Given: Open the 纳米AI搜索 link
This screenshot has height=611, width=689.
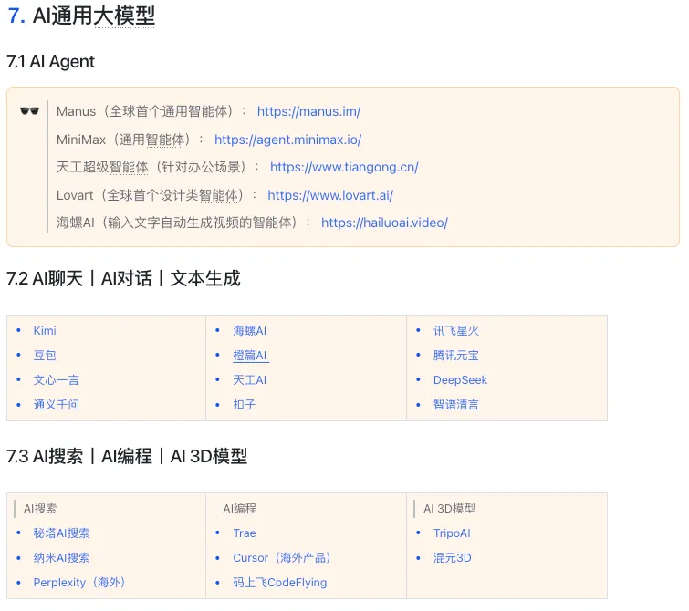Looking at the screenshot, I should [x=61, y=558].
